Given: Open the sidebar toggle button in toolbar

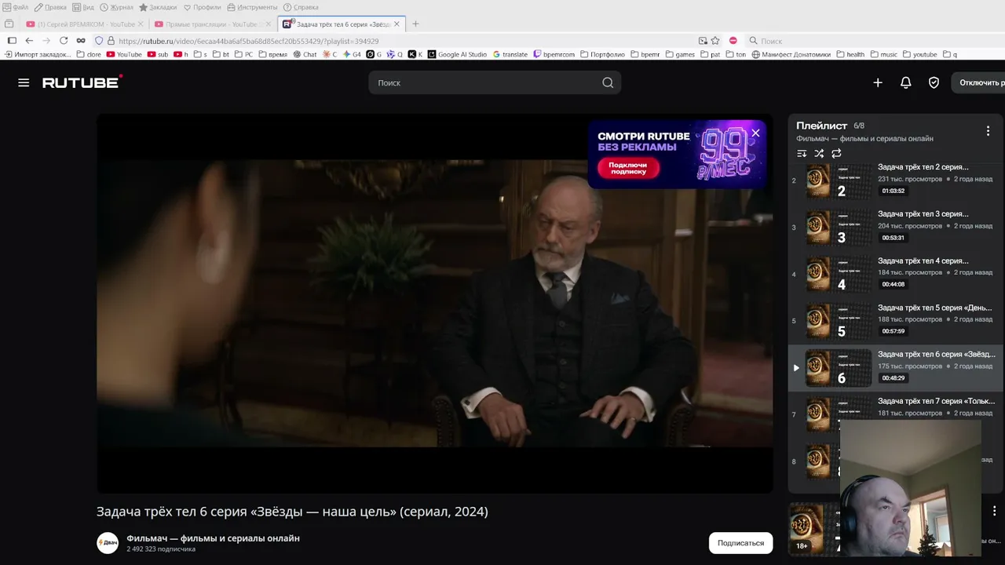Looking at the screenshot, I should [x=12, y=41].
